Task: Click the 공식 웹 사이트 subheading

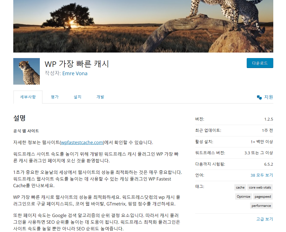Action: (26, 131)
